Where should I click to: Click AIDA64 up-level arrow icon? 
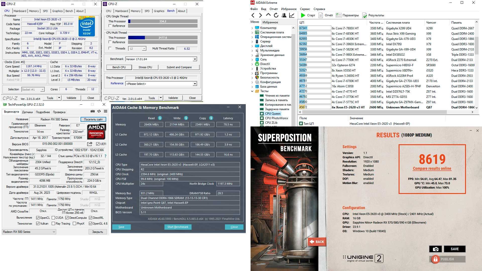coord(268,15)
